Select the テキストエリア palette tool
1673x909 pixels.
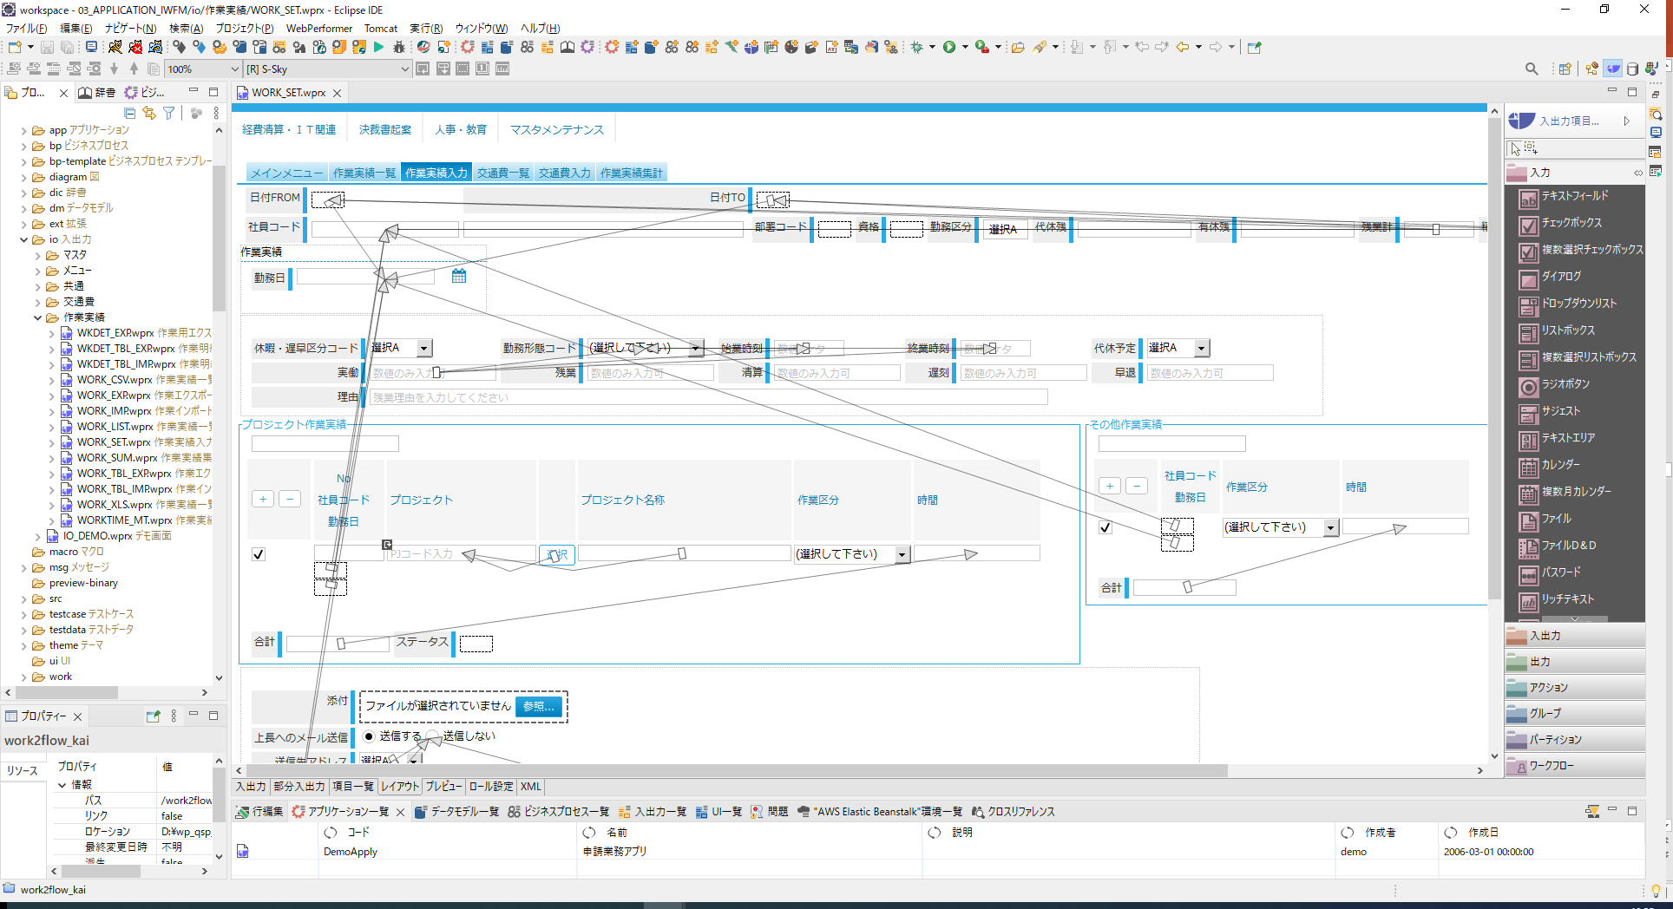[x=1567, y=438]
